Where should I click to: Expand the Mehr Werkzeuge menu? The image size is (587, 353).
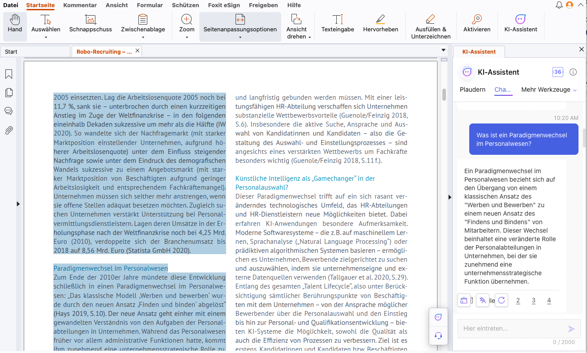pyautogui.click(x=549, y=90)
